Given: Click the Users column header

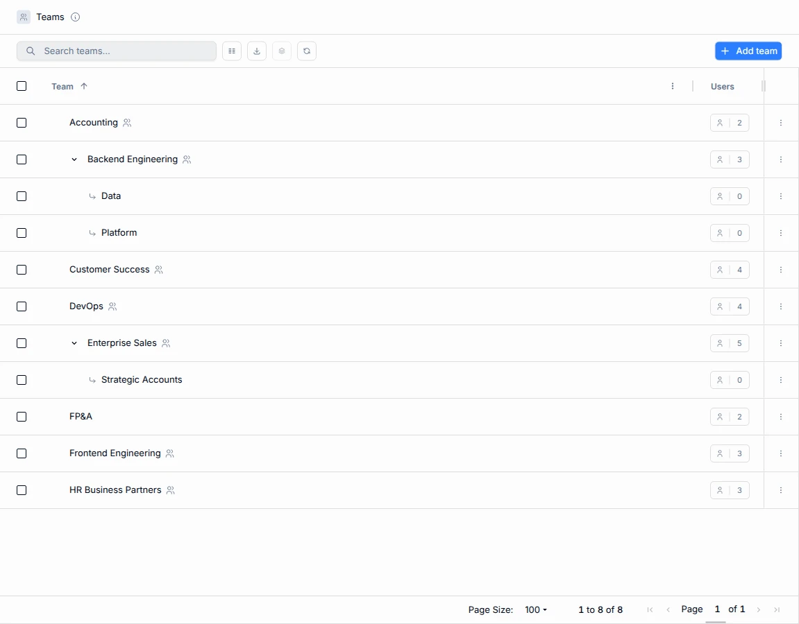Looking at the screenshot, I should pos(722,87).
